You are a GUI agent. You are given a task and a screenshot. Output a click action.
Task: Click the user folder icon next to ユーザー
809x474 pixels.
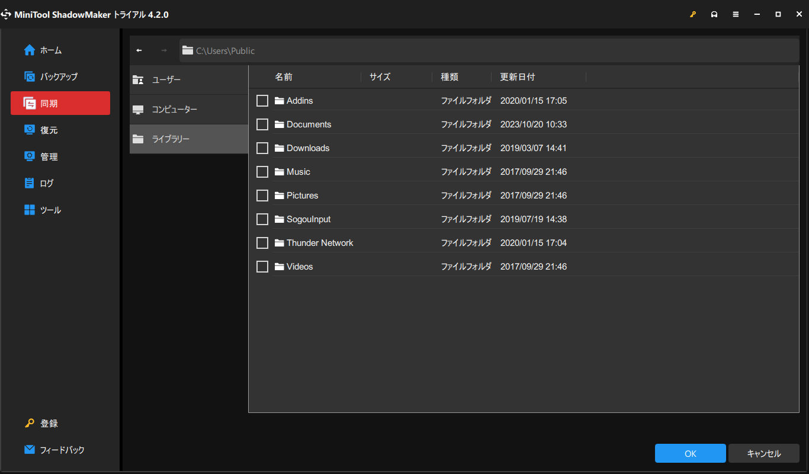tap(138, 80)
